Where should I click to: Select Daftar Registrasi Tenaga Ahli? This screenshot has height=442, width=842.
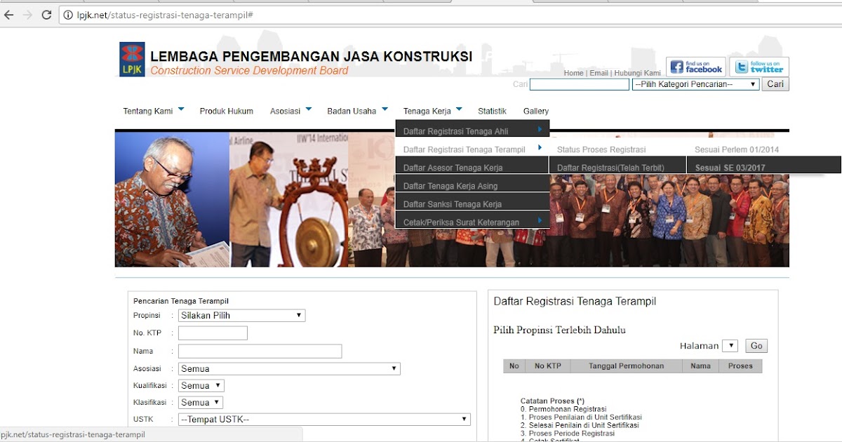click(472, 130)
